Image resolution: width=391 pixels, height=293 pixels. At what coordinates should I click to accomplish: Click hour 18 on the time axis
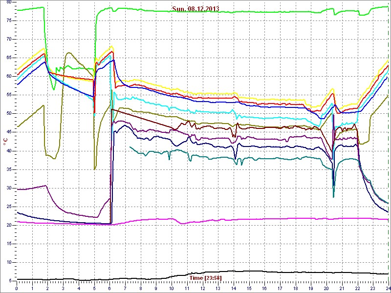point(296,288)
